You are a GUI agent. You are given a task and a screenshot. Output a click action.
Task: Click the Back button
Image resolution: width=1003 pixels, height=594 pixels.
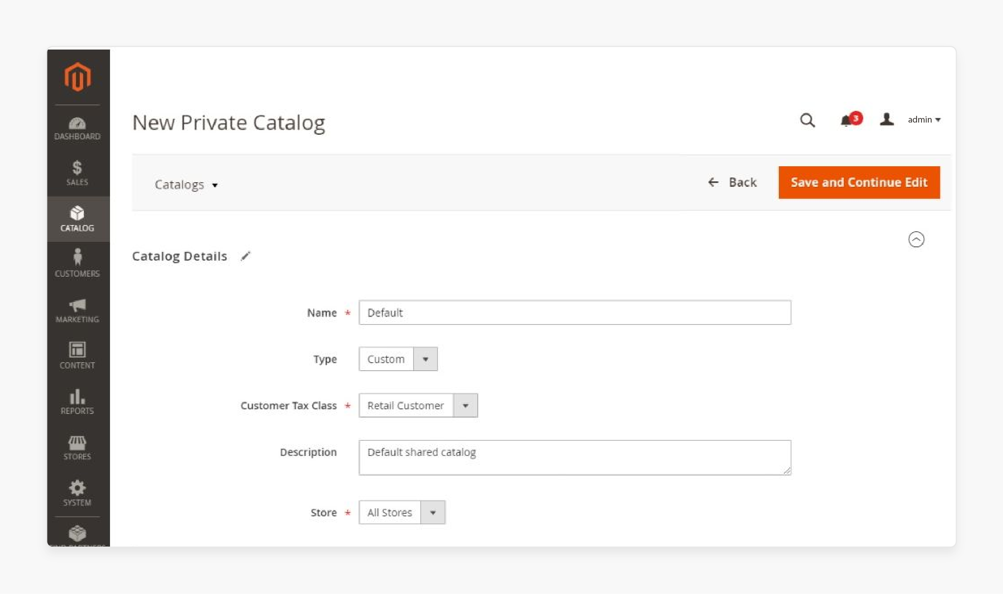pyautogui.click(x=732, y=182)
